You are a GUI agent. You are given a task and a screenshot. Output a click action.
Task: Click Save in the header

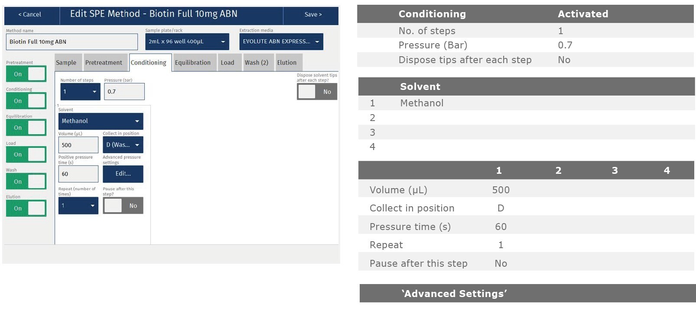click(312, 15)
